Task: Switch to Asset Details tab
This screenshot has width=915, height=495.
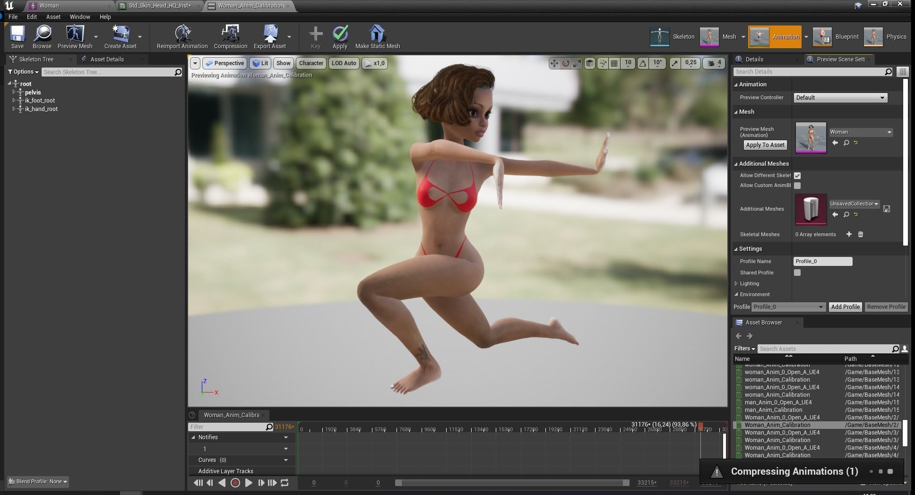Action: 107,59
